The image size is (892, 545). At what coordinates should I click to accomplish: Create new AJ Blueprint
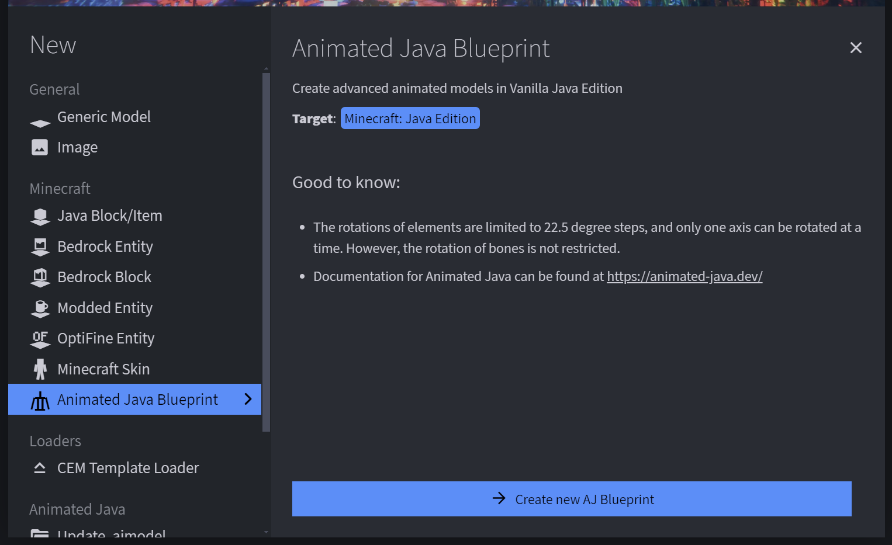(x=572, y=499)
